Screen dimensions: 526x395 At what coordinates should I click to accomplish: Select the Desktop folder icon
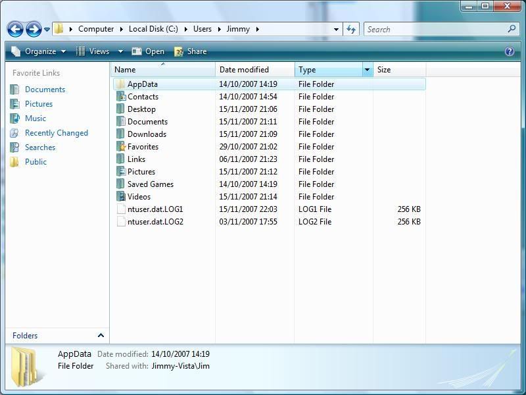[120, 109]
